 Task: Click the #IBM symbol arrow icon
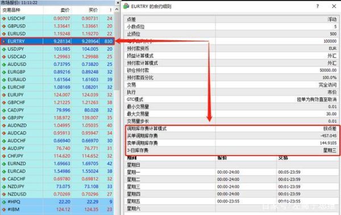(4, 210)
